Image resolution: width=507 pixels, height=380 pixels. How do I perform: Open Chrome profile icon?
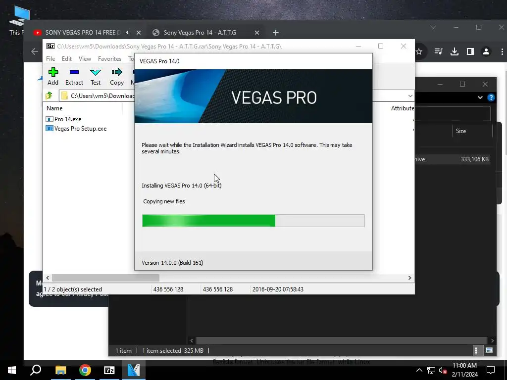coord(486,51)
